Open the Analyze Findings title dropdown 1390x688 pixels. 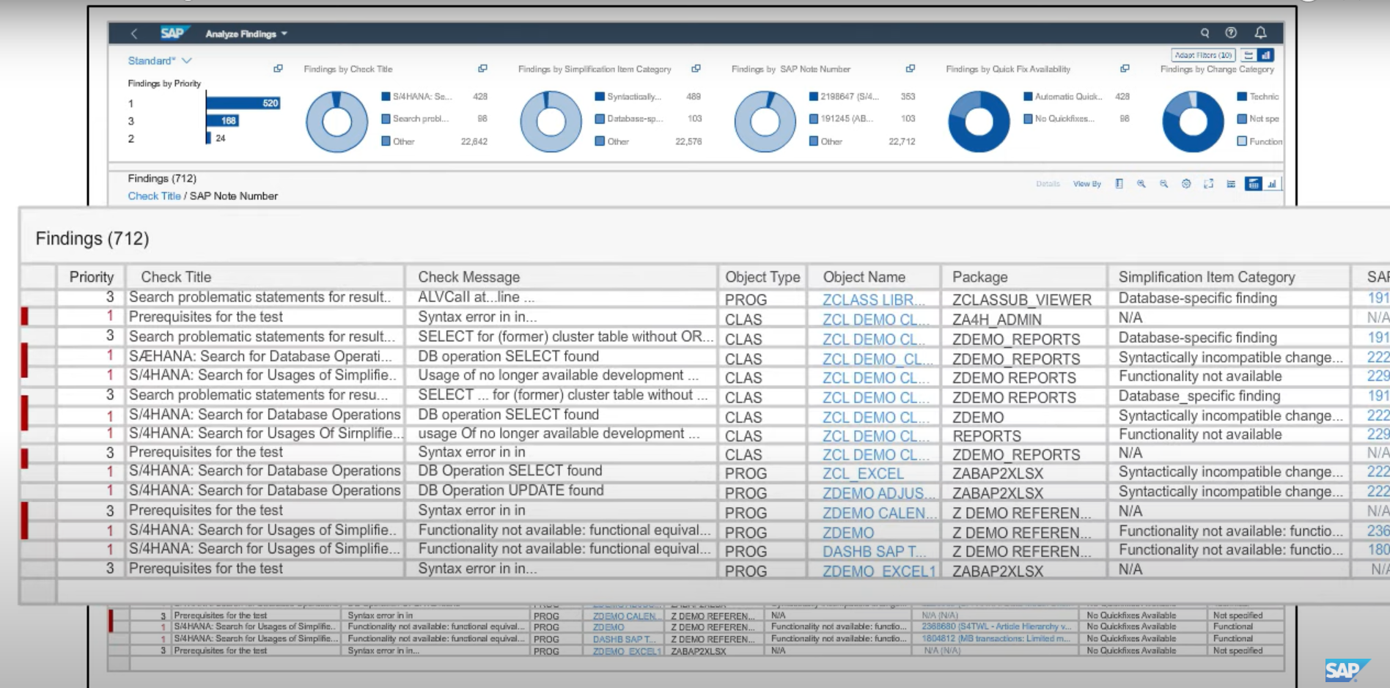pos(246,33)
